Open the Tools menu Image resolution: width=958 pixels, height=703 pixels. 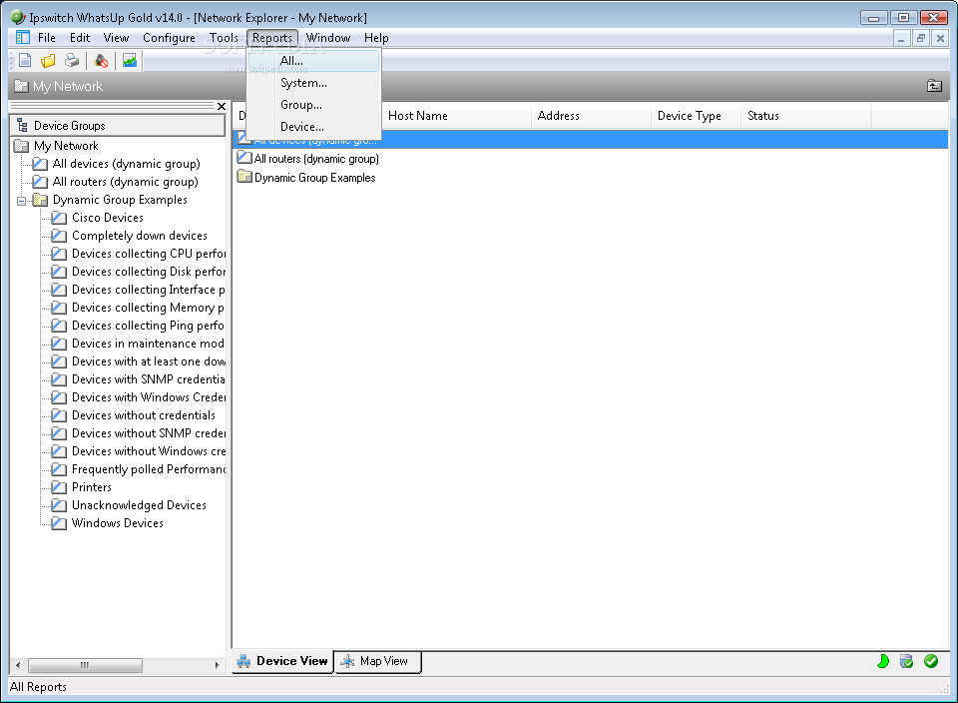(224, 37)
